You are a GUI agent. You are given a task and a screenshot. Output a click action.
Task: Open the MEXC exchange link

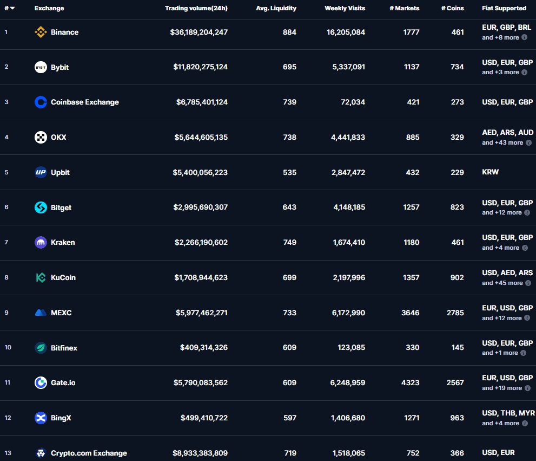coord(61,313)
